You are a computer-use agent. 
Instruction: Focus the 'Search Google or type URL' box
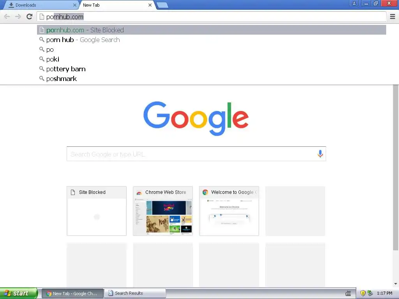196,154
